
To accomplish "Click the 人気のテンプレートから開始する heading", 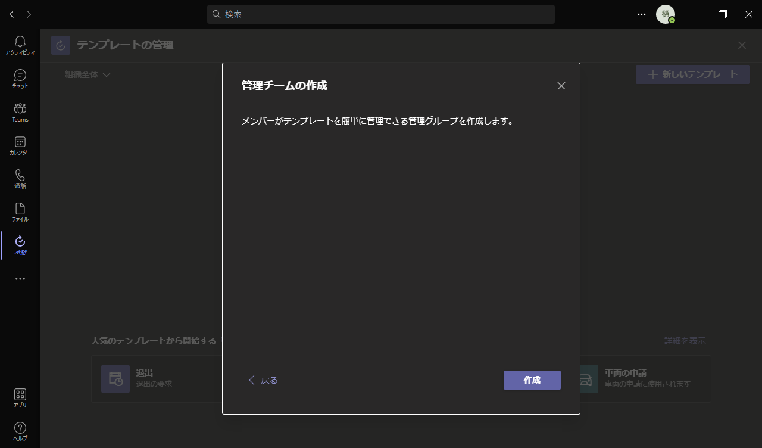I will tap(154, 341).
